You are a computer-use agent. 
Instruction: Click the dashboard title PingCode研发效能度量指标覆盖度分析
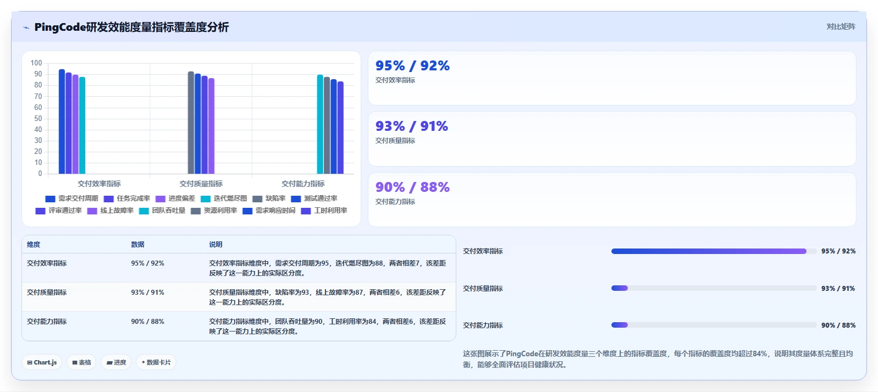pyautogui.click(x=131, y=27)
